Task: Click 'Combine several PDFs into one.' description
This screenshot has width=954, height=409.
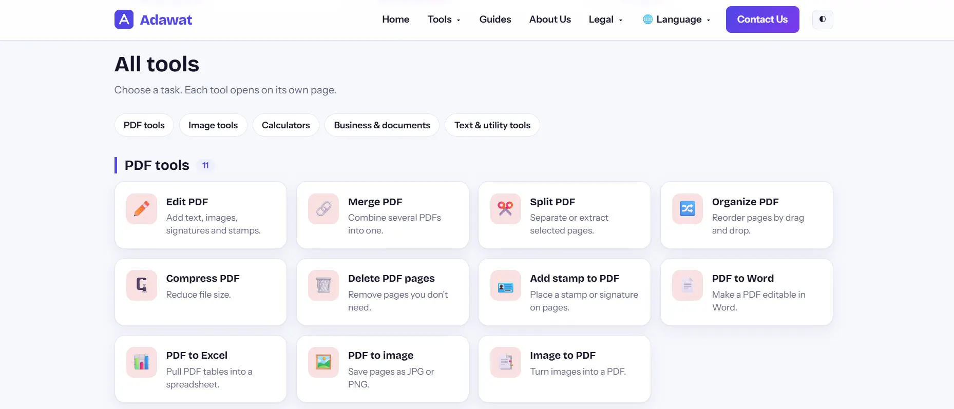Action: tap(394, 224)
